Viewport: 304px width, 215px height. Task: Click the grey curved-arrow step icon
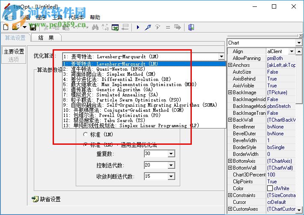158,27
